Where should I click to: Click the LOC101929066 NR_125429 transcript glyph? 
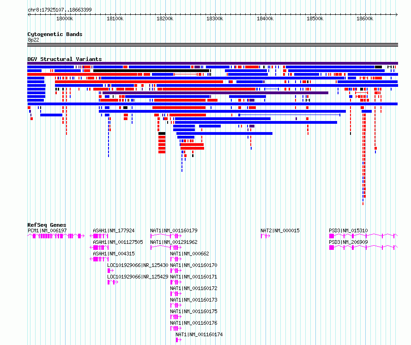coord(113,282)
